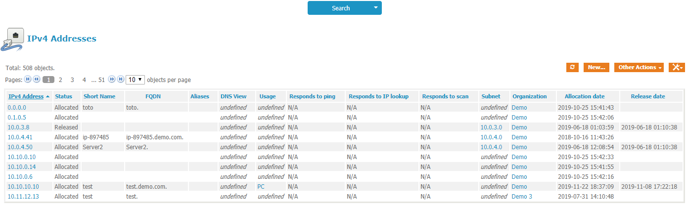Click the Search button
This screenshot has width=687, height=208.
(x=341, y=8)
